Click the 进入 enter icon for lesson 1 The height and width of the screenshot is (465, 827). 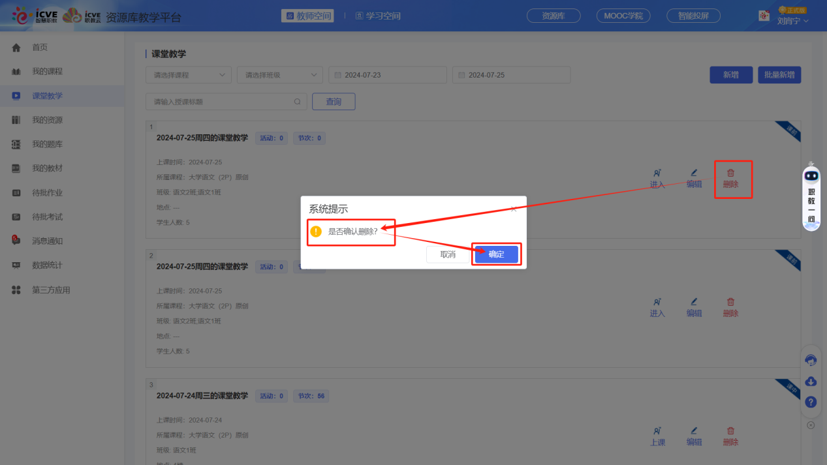[x=657, y=173]
